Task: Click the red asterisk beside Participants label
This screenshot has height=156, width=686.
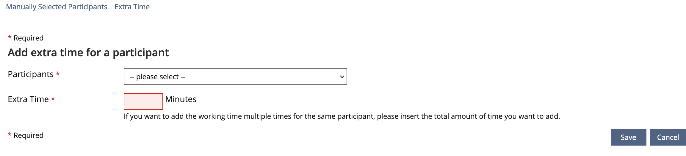Action: [x=58, y=74]
